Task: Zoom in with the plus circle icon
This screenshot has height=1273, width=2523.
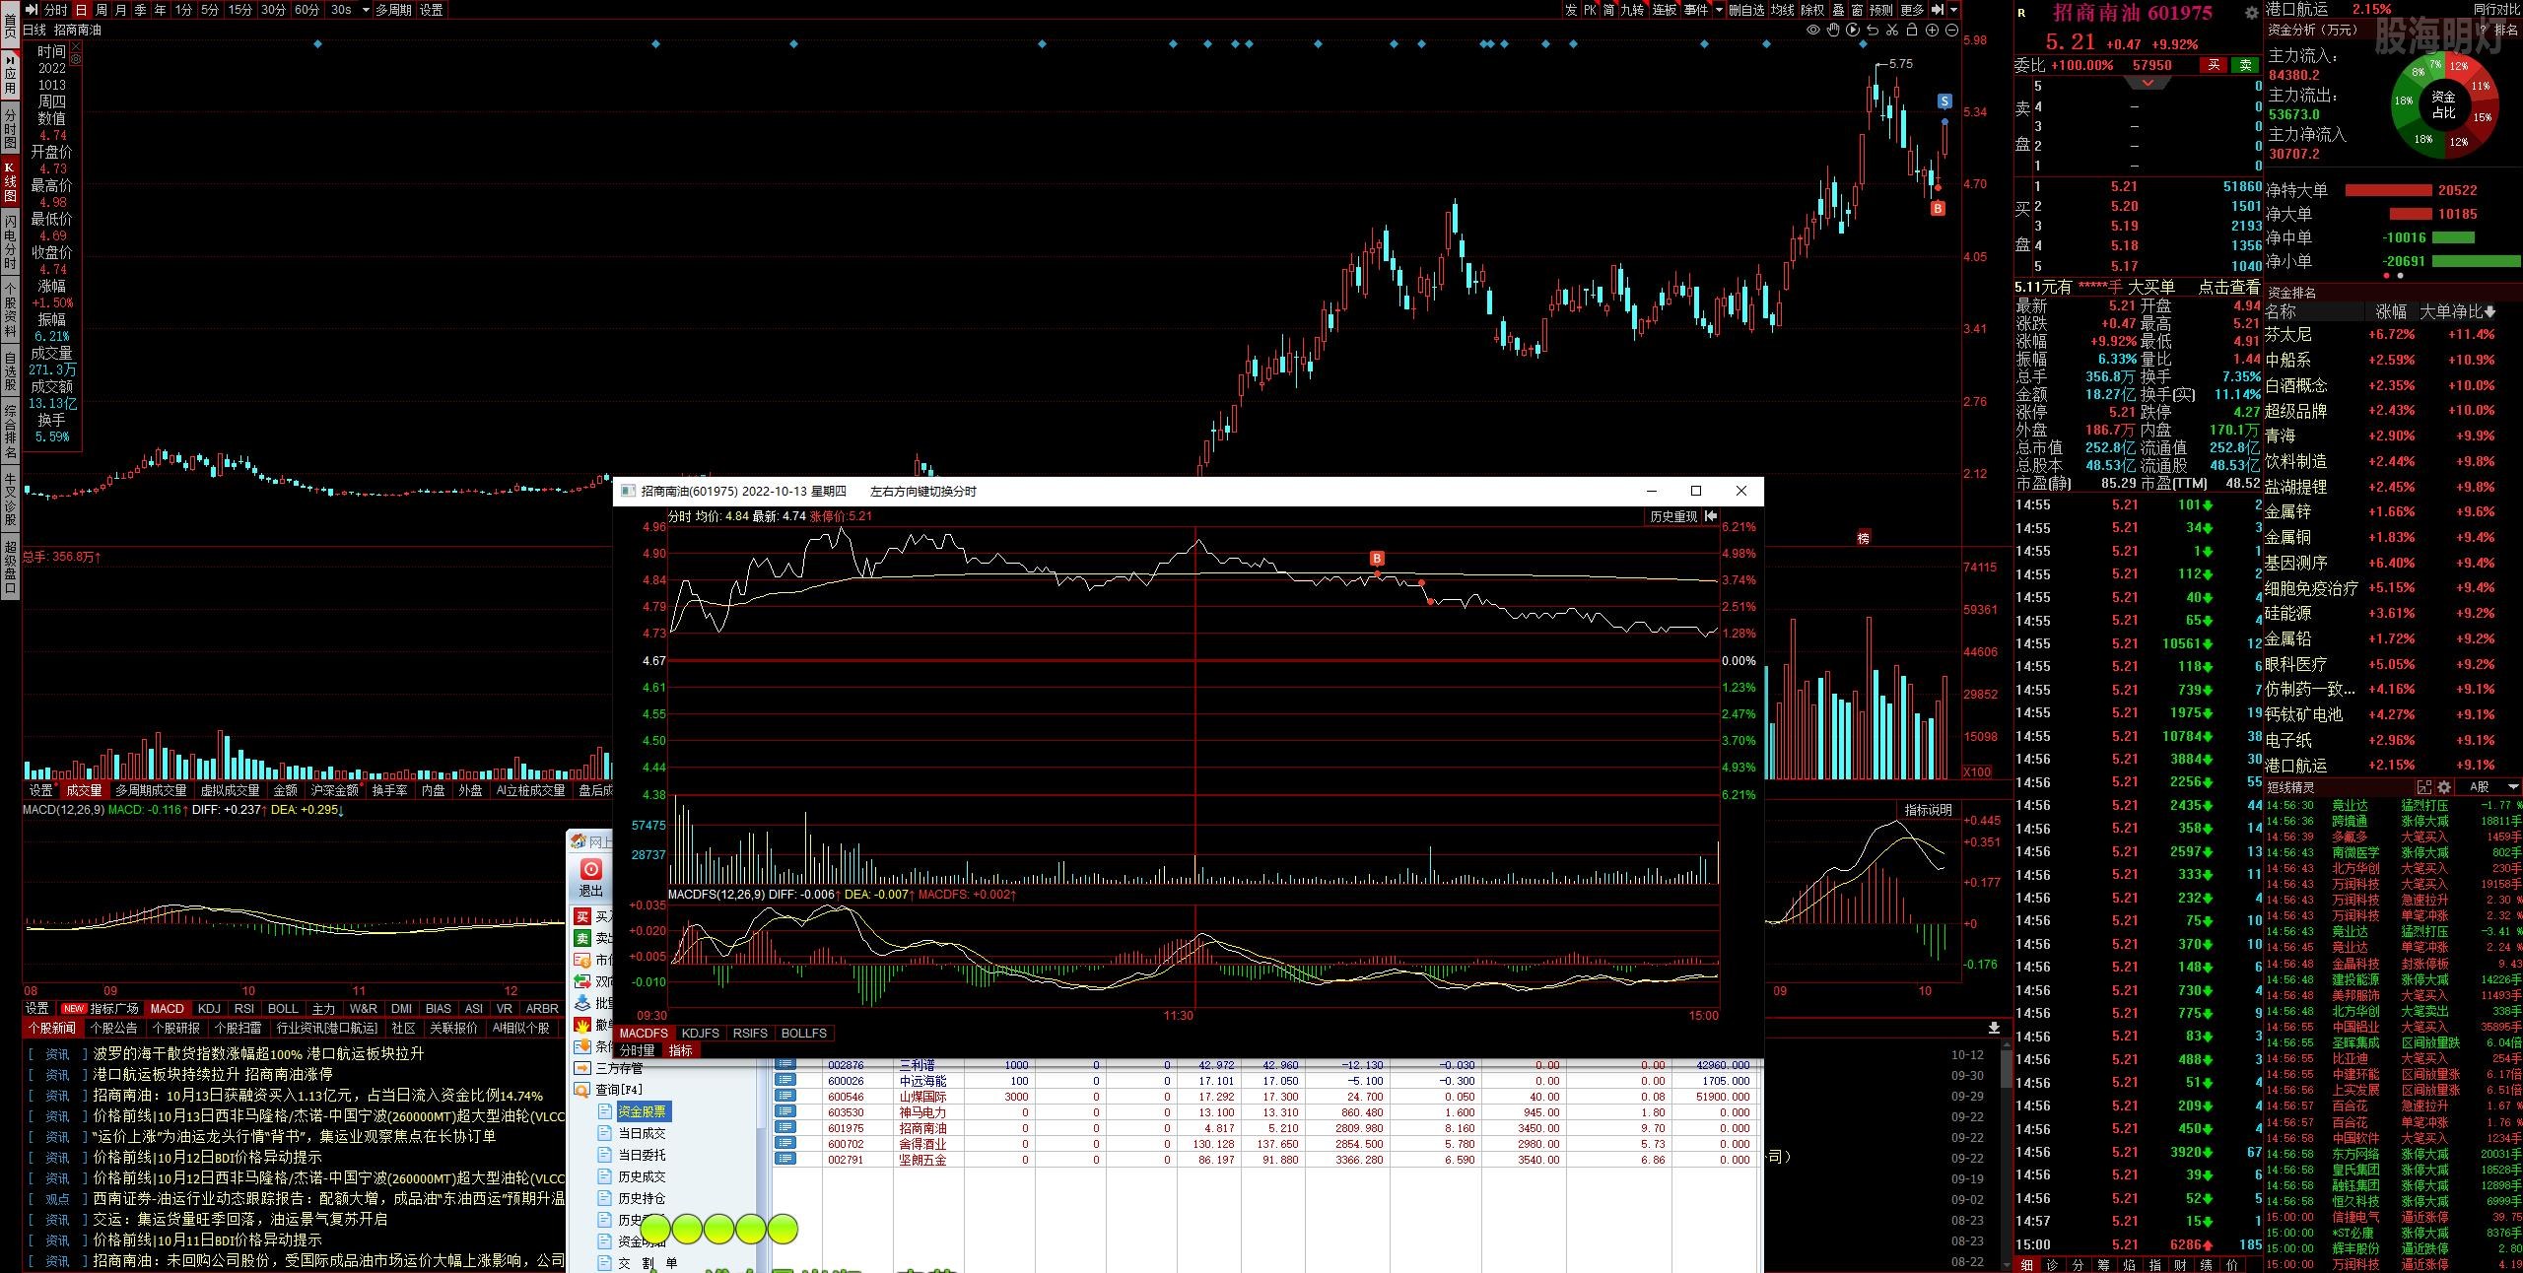Action: pyautogui.click(x=1932, y=31)
